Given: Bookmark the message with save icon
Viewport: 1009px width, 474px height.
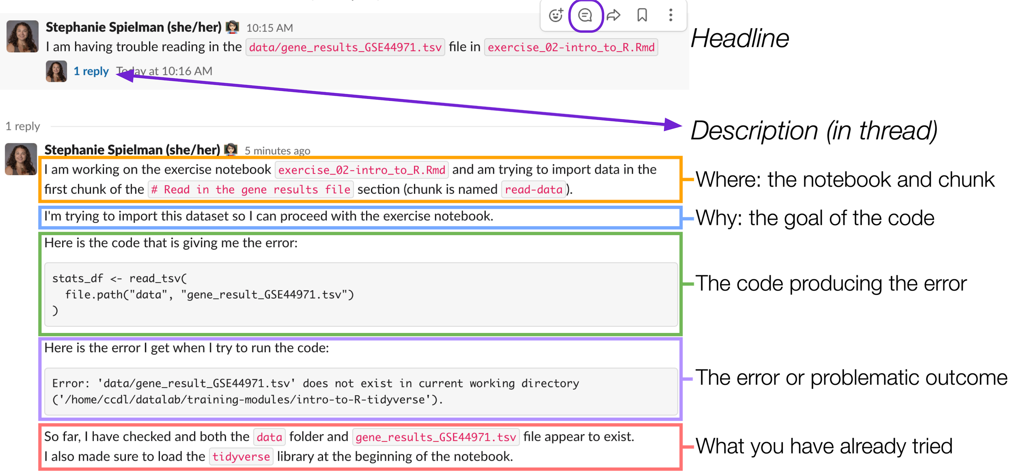Looking at the screenshot, I should point(642,16).
